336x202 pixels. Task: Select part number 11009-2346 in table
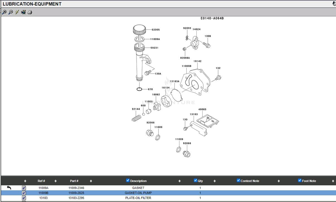point(76,188)
